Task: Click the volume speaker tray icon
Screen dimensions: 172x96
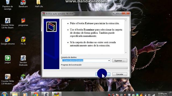Action: coord(149,95)
